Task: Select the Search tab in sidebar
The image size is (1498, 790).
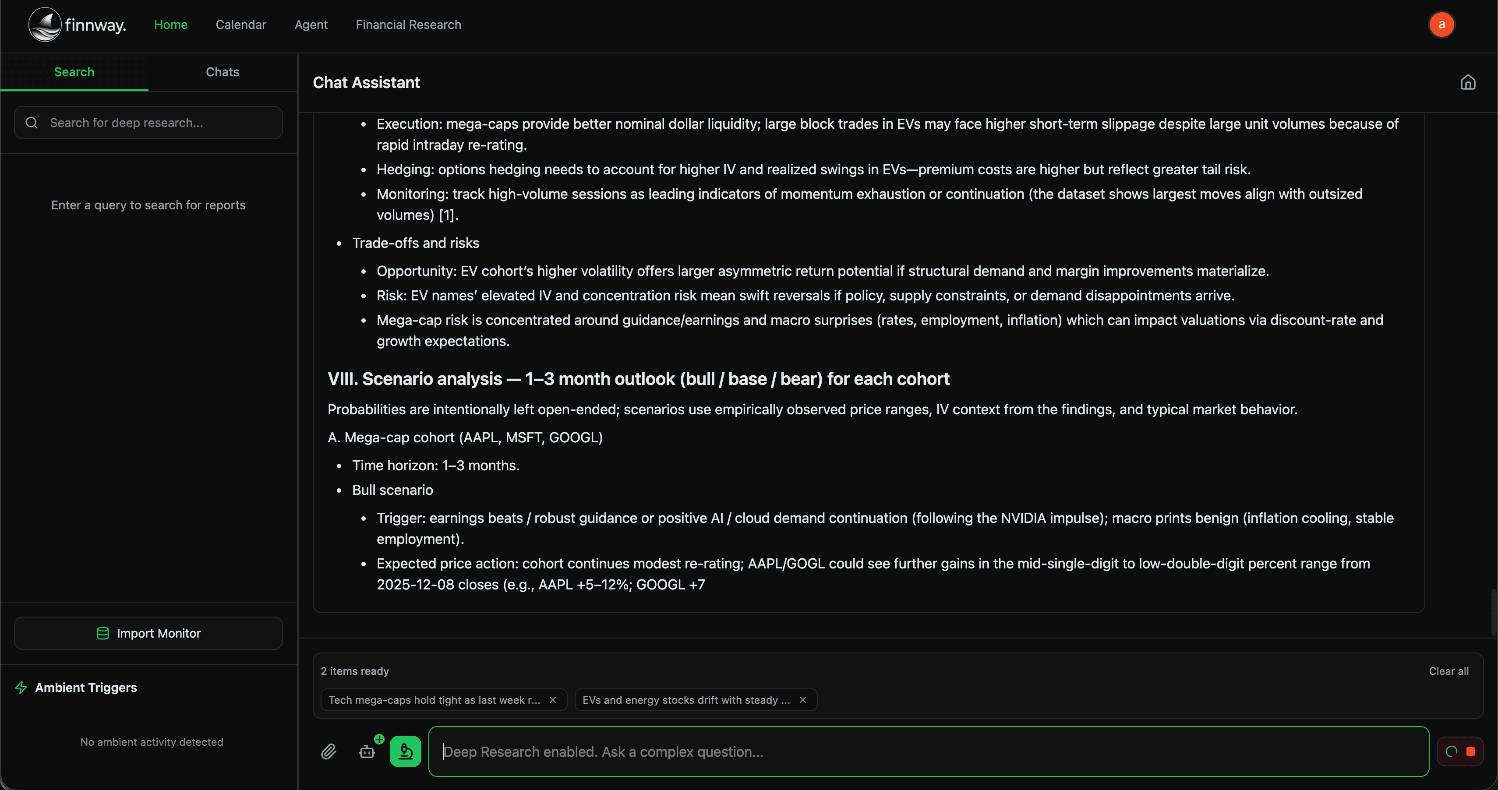Action: [74, 72]
